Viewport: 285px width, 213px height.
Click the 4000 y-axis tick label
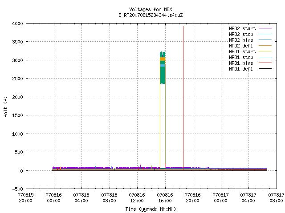17,24
